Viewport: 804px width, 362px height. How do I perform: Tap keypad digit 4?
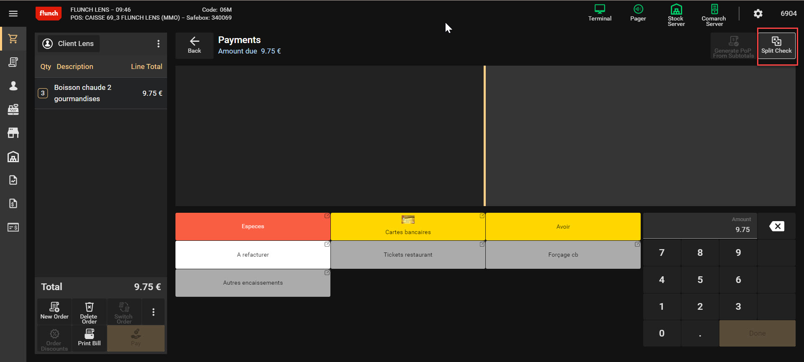(x=662, y=280)
